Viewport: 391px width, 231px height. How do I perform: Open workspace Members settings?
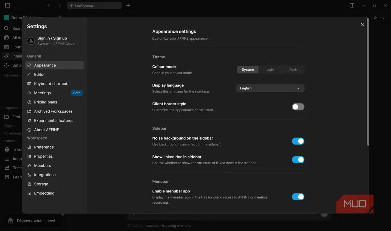click(x=55, y=166)
